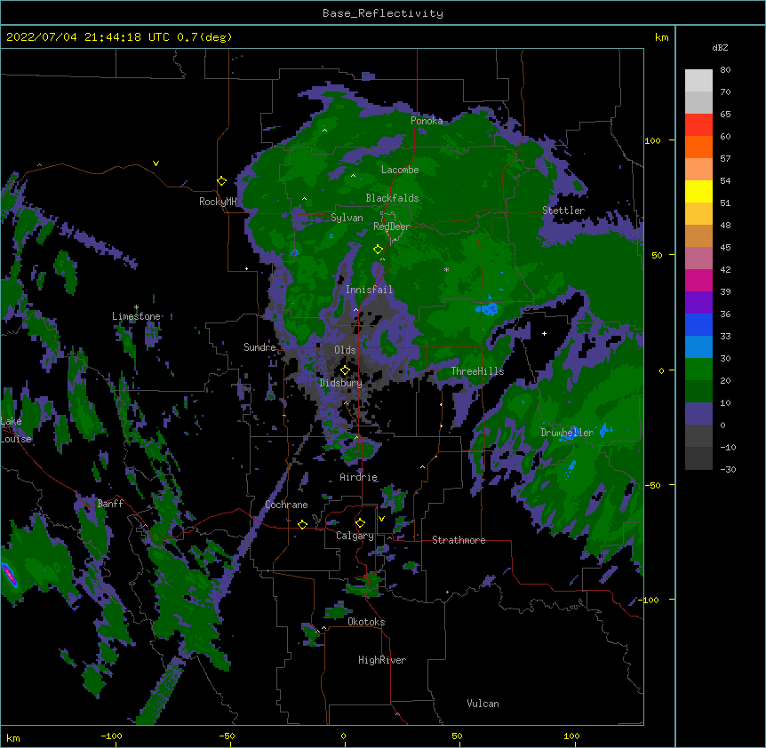Click the white plus marker northeast of ThreeHills

(544, 333)
